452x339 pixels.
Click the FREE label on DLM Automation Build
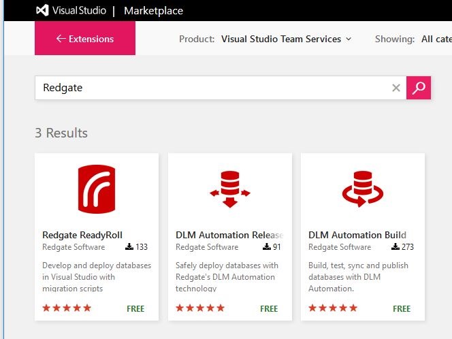point(402,308)
